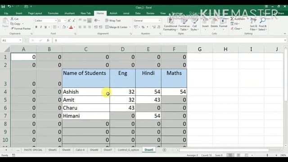Open the Calibri font name dropdown
Screen dimensions: 288x162
(56, 21)
